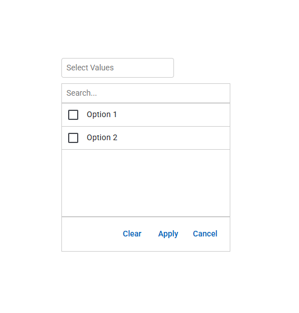Screen dimensions: 299x313
Task: Toggle the square box beside Option 2
Action: 73,138
